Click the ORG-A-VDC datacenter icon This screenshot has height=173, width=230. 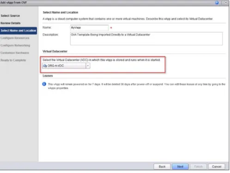tap(45, 66)
